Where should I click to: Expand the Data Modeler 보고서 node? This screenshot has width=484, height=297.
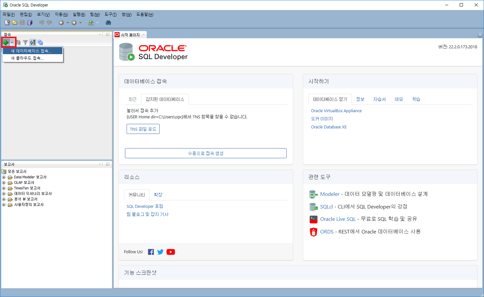4,177
